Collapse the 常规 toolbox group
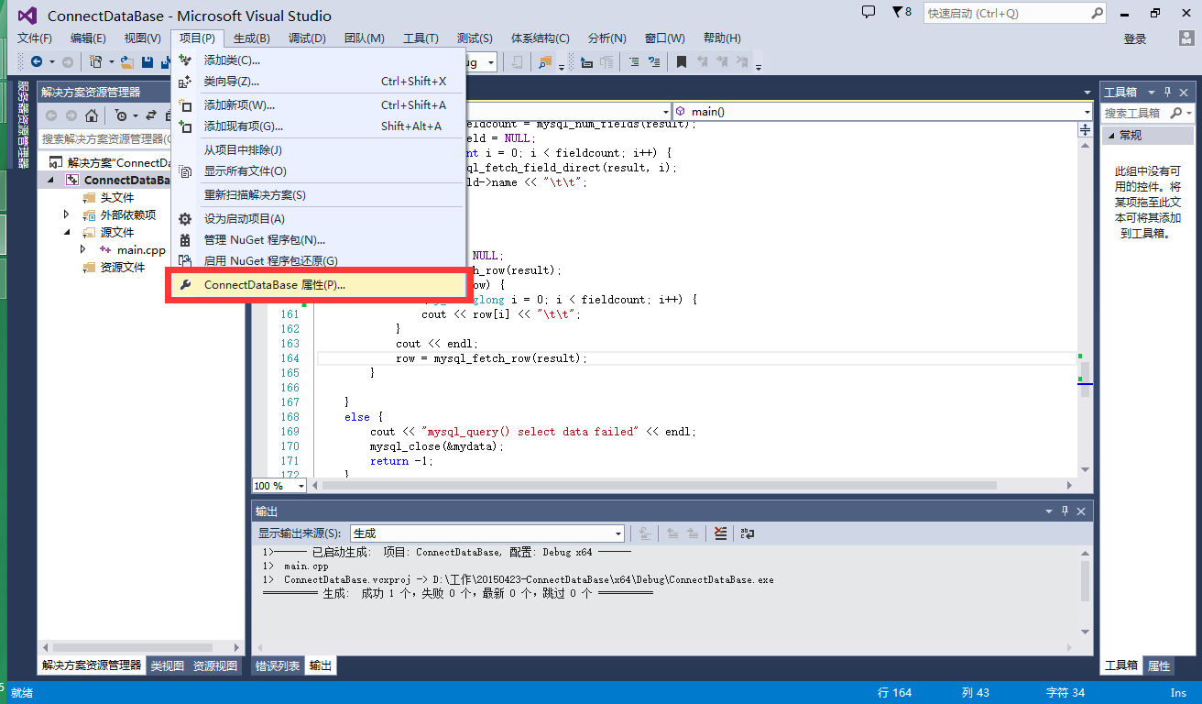Image resolution: width=1202 pixels, height=704 pixels. (1112, 136)
